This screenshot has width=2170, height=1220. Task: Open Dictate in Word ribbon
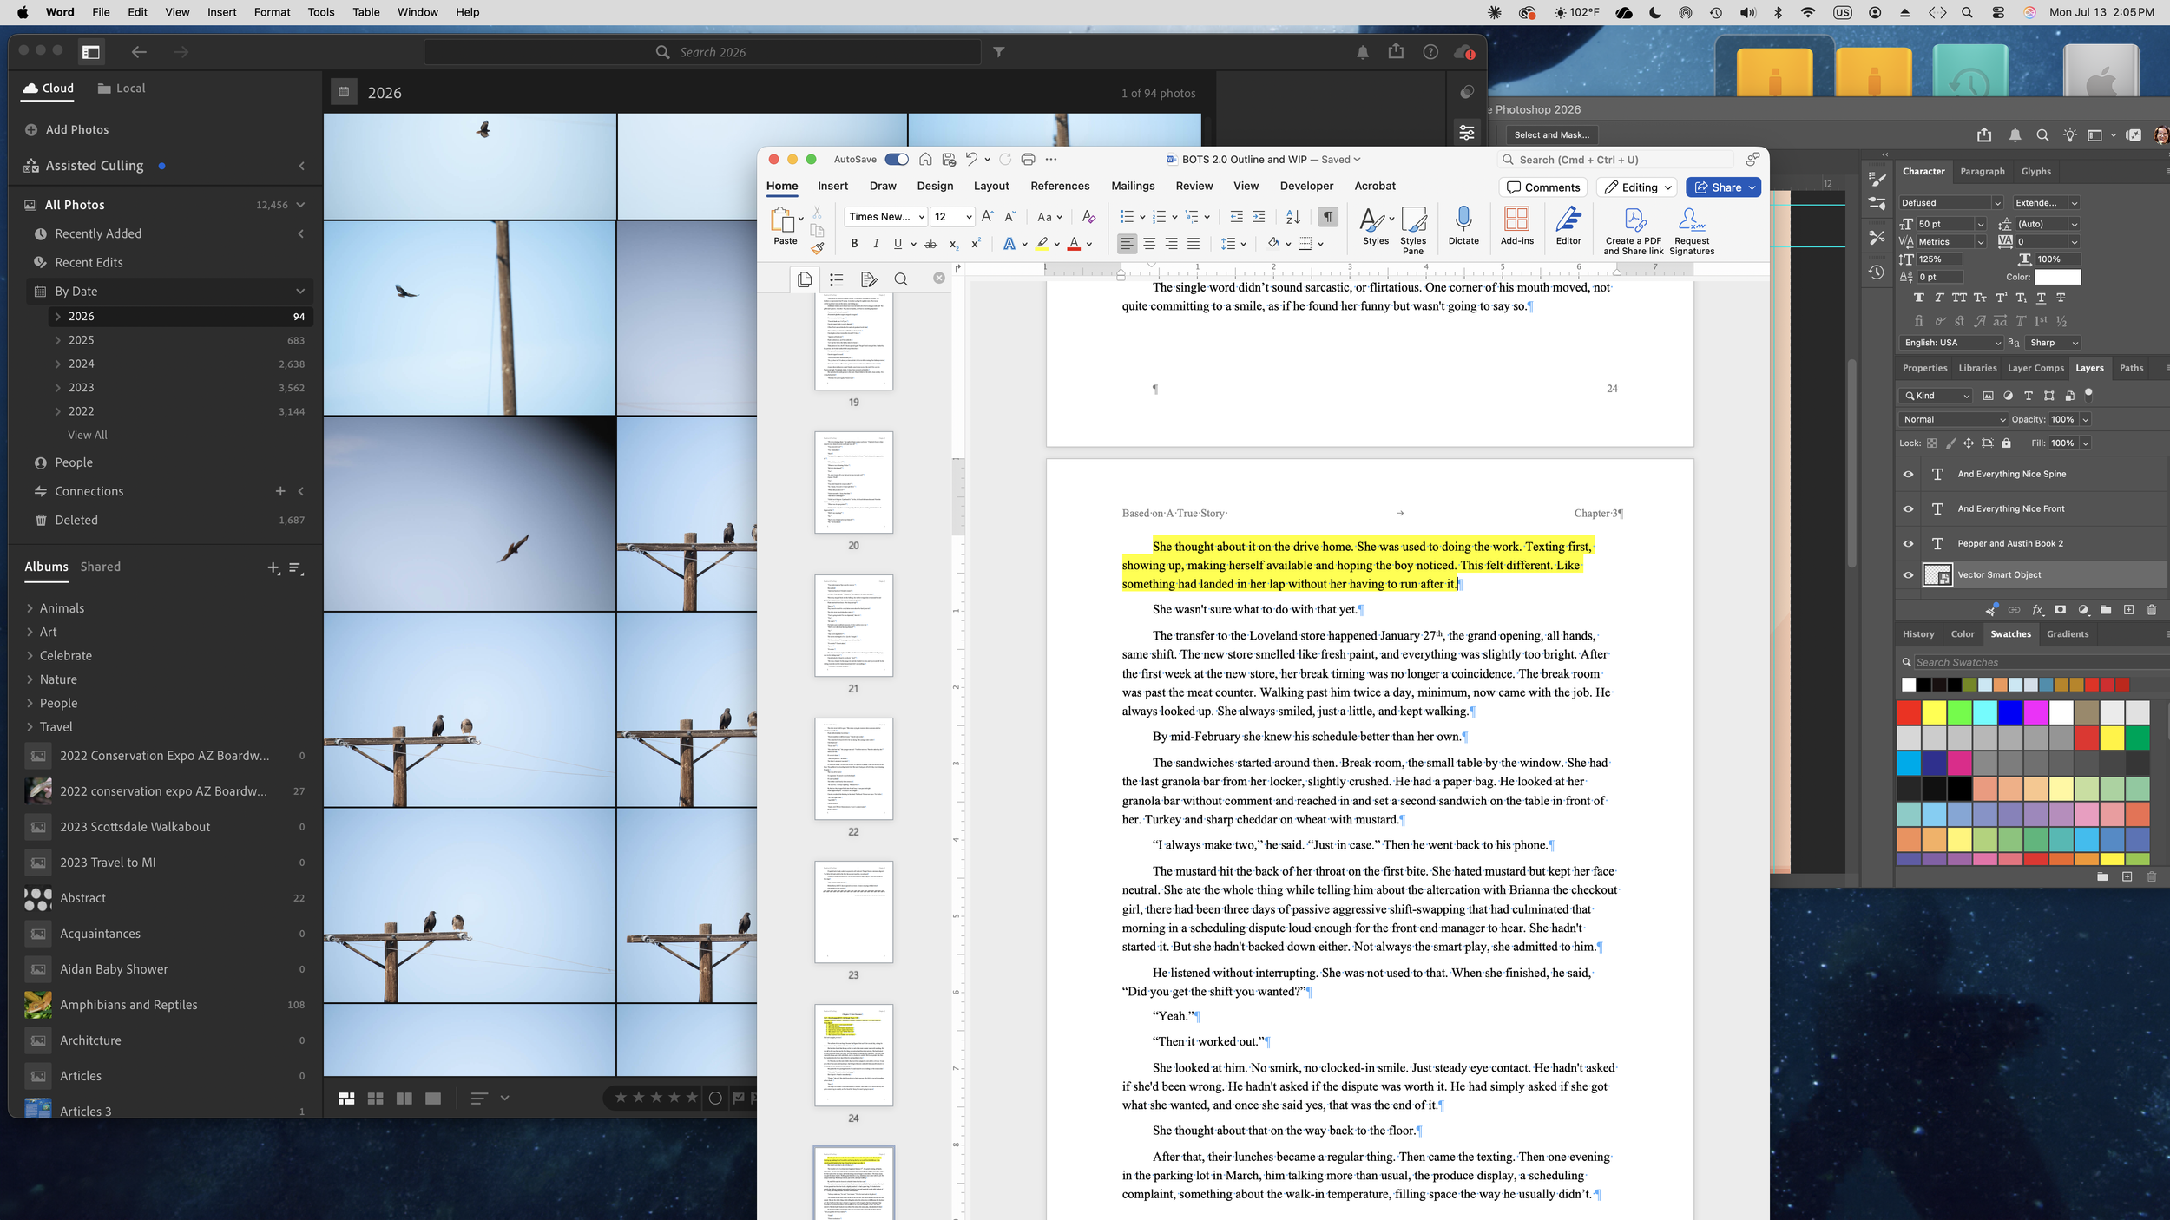(x=1463, y=226)
